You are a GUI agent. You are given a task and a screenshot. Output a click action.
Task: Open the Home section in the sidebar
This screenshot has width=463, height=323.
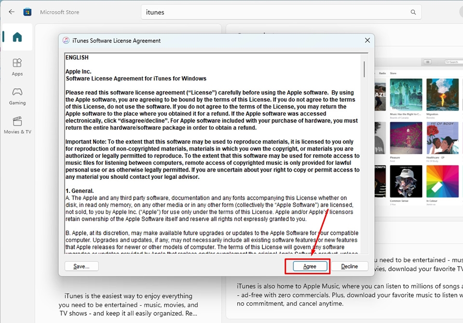point(17,37)
